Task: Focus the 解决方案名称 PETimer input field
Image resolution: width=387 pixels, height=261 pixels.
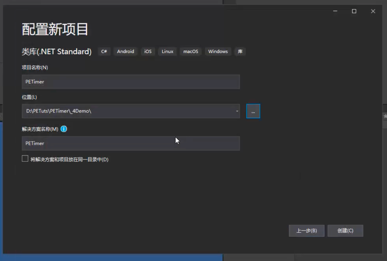Action: coord(131,144)
